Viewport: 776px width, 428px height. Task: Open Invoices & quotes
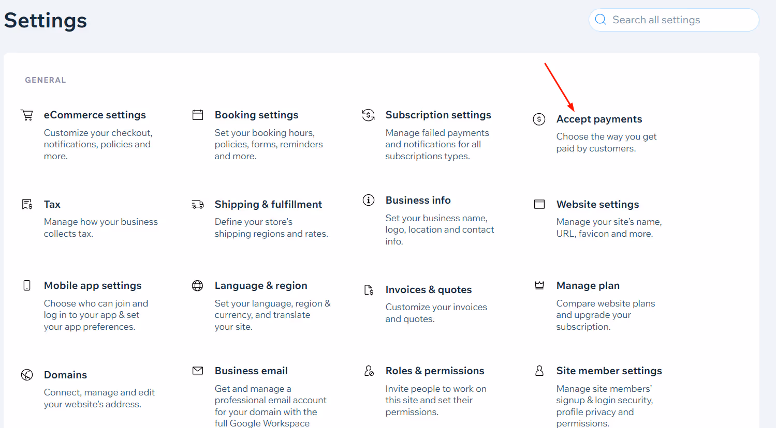pyautogui.click(x=429, y=289)
